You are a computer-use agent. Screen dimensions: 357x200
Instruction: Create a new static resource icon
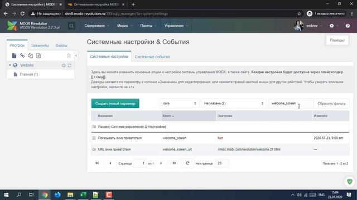coord(38,56)
